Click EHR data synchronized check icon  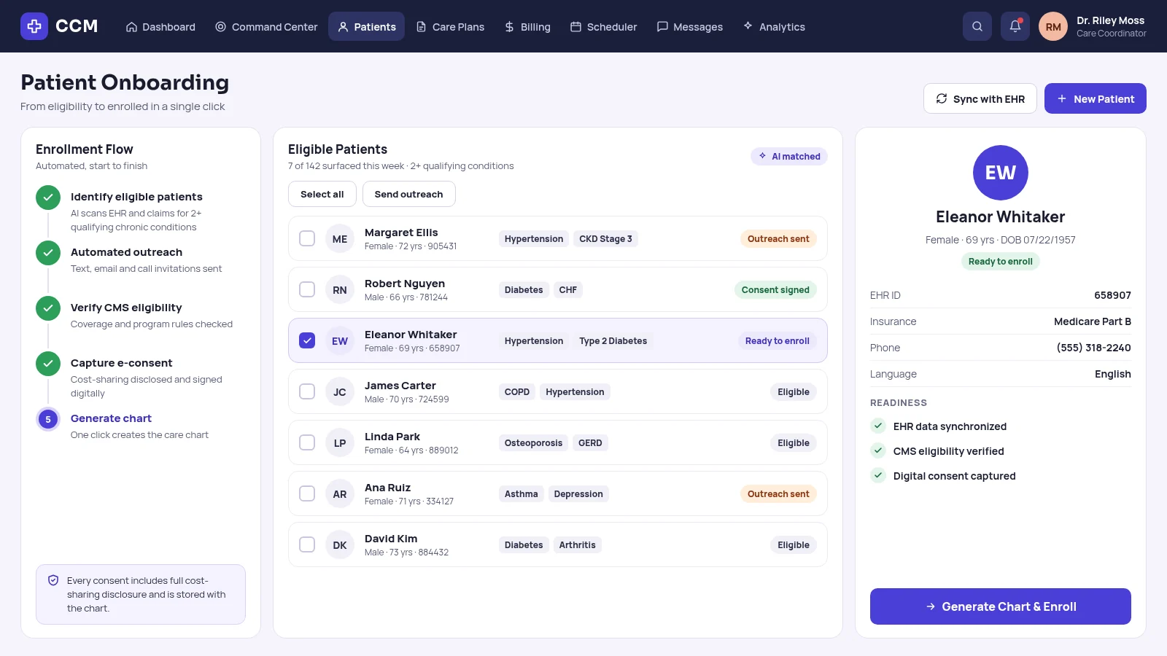878,426
